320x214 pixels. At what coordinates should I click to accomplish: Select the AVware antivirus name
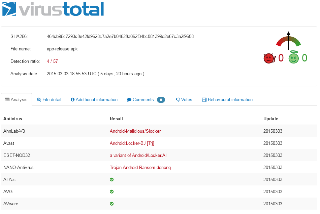point(11,204)
